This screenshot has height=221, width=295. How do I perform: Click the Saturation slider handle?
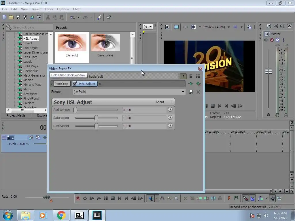pyautogui.click(x=96, y=118)
